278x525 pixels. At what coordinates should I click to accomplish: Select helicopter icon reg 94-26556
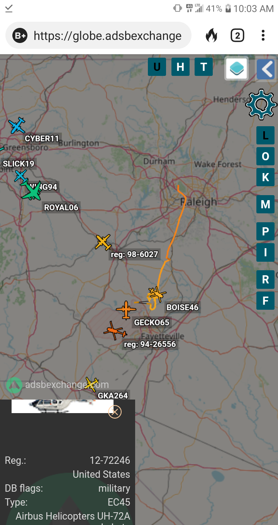pyautogui.click(x=115, y=331)
